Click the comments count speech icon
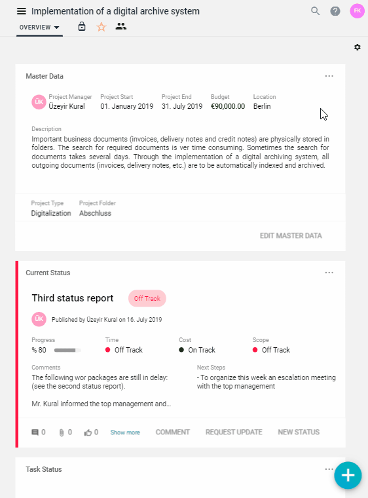 point(35,432)
